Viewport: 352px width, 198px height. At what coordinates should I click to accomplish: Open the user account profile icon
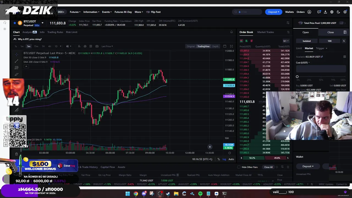[309, 12]
